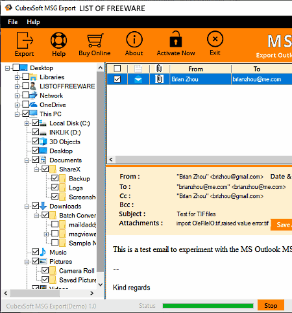Click the Save attachments button
This screenshot has height=313, width=292.
281,225
